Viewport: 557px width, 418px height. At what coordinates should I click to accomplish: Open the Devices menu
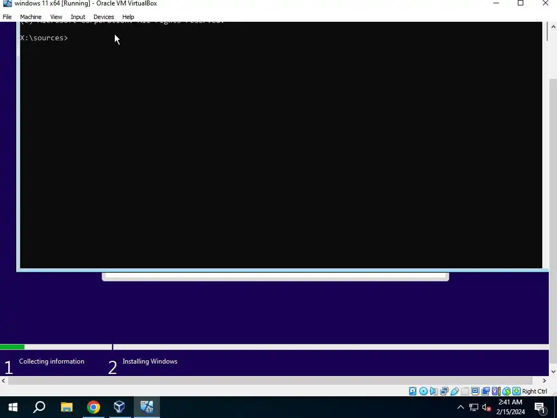(103, 17)
